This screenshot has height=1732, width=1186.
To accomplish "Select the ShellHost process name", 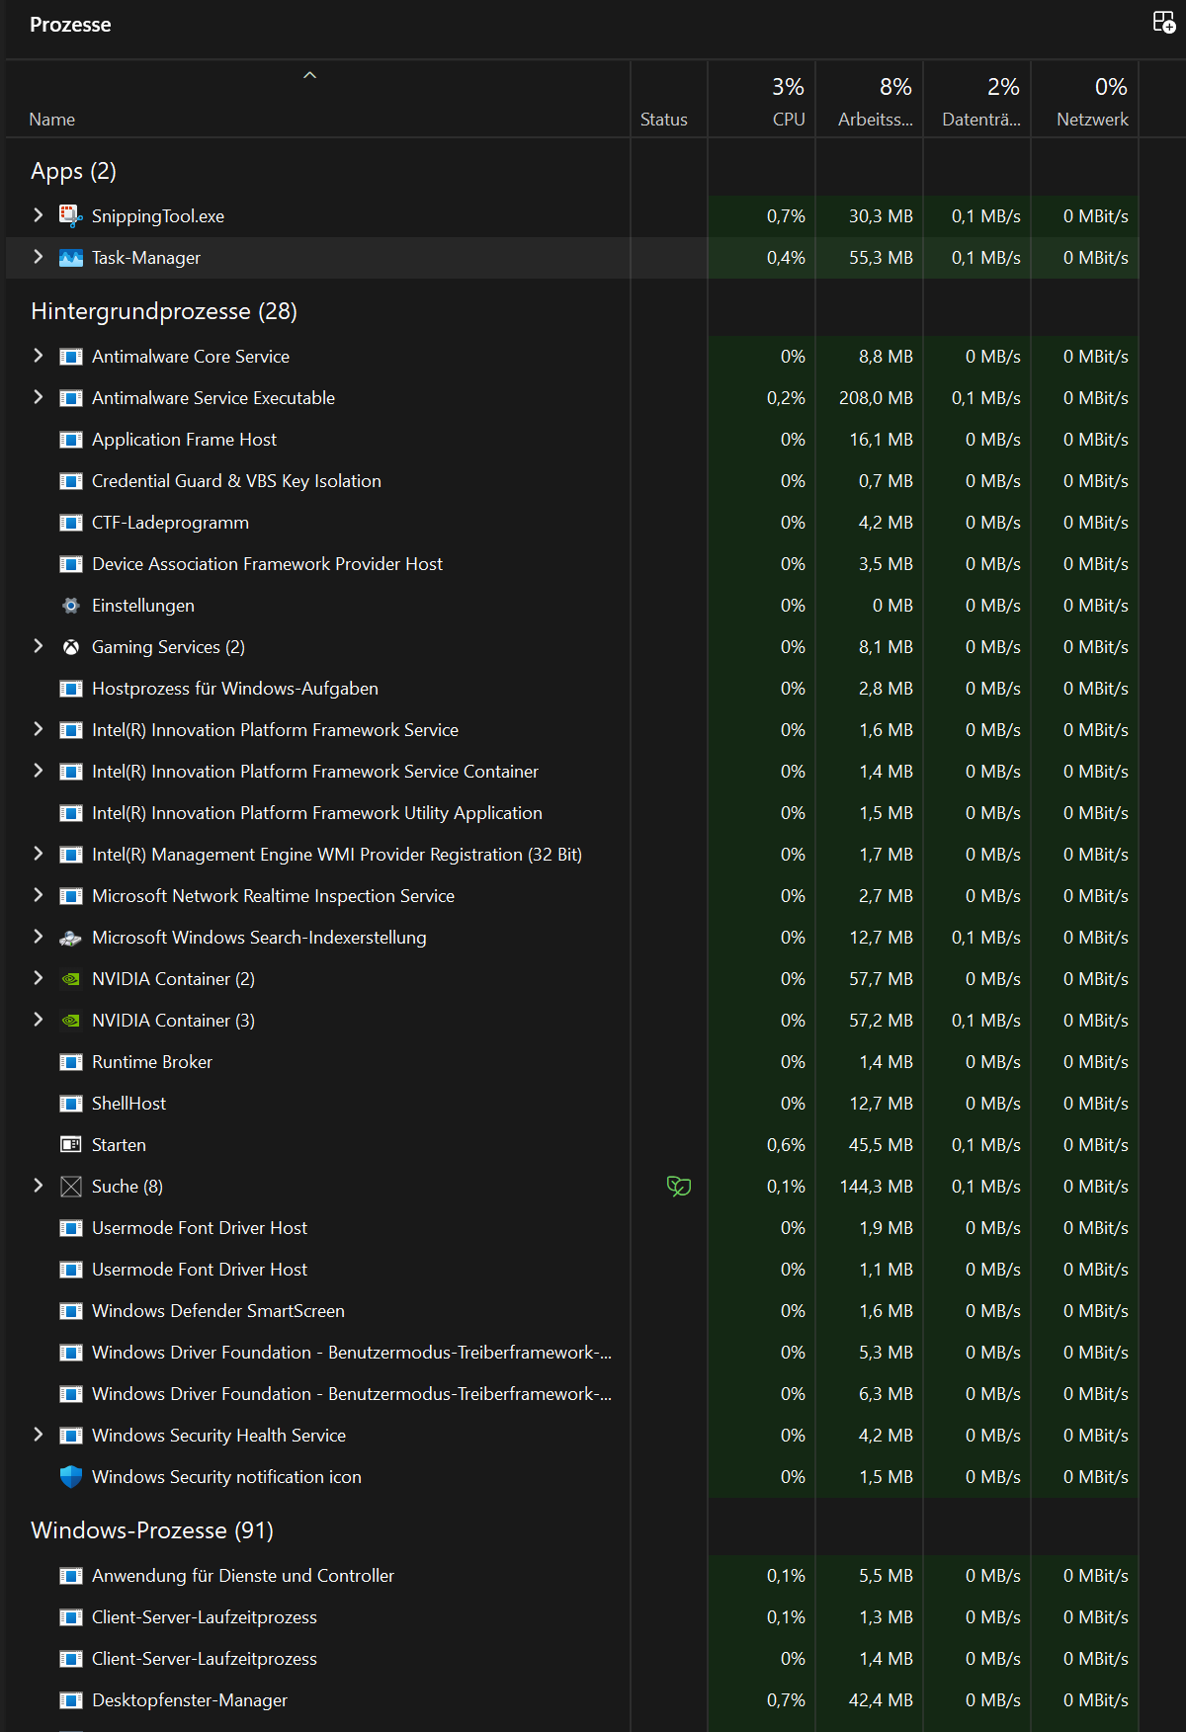I will pyautogui.click(x=128, y=1104).
